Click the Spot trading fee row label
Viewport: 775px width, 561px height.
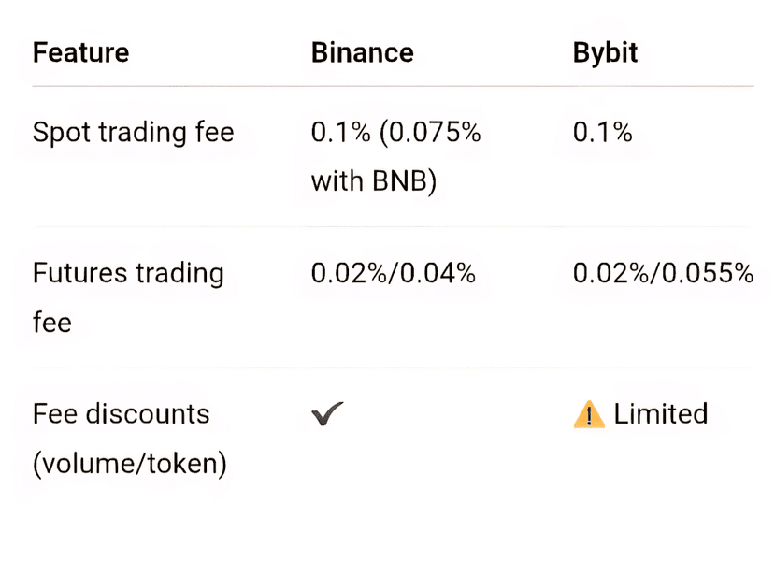tap(133, 133)
